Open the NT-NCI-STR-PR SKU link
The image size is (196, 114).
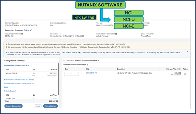[x=91, y=73]
